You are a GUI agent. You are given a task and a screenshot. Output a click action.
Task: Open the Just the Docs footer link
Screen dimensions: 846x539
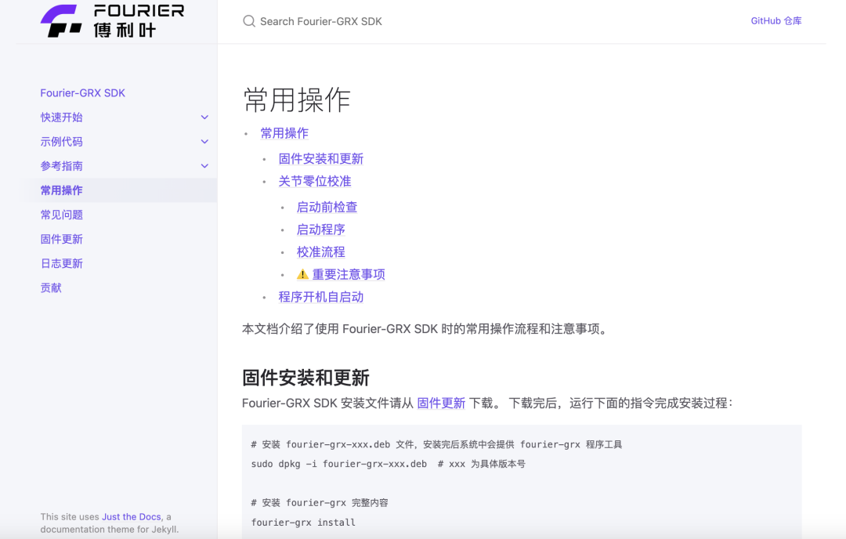(132, 516)
